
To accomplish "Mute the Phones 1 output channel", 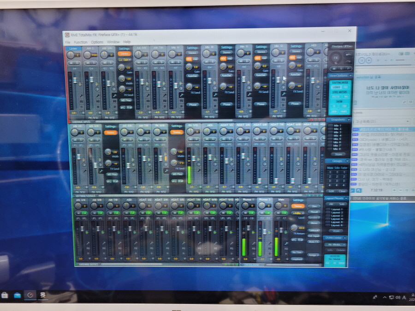I will [x=244, y=212].
